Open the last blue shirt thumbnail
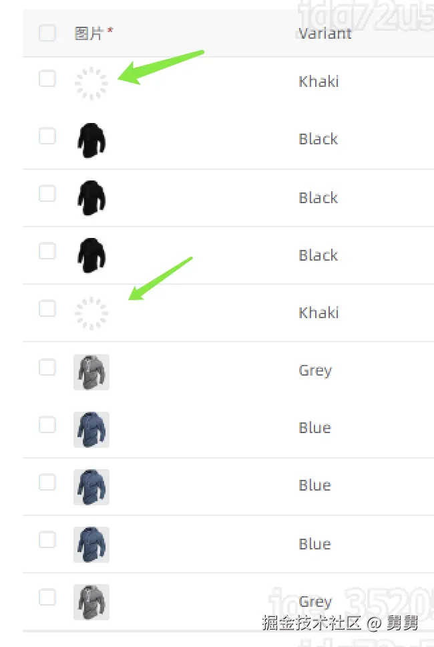This screenshot has height=647, width=434. (x=91, y=544)
